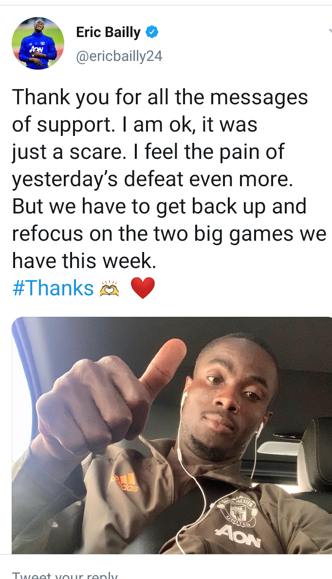Click the heart hands emoji
332x579 pixels.
click(x=109, y=289)
